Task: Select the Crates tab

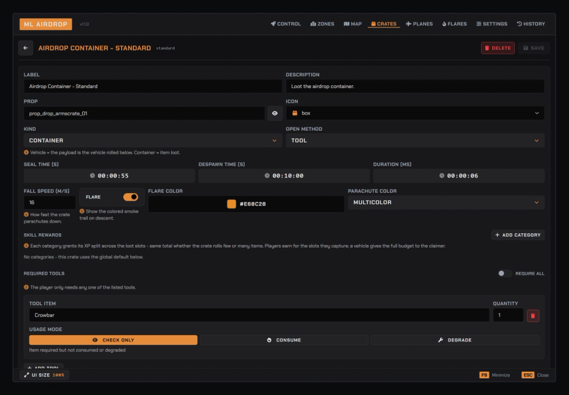Action: coord(383,24)
